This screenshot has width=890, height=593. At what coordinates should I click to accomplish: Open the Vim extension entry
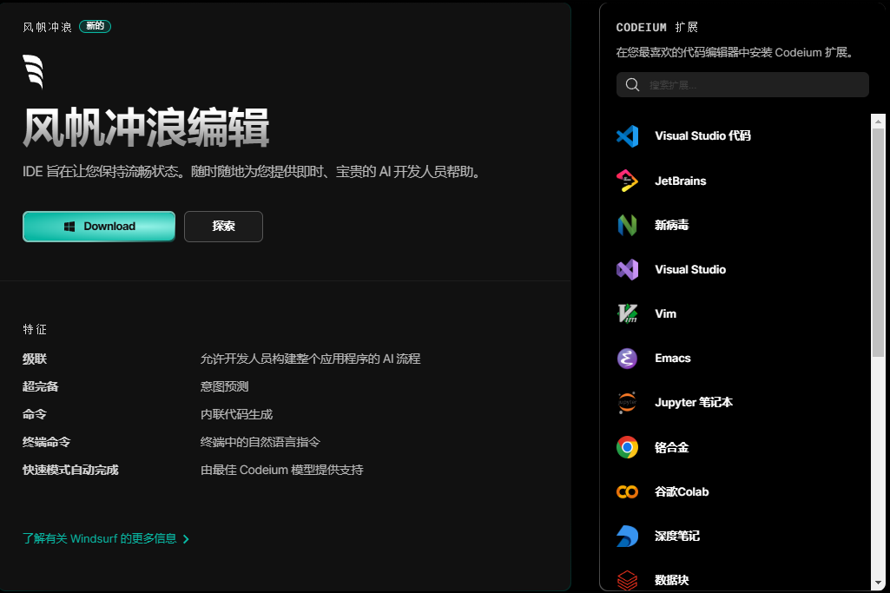pos(665,313)
